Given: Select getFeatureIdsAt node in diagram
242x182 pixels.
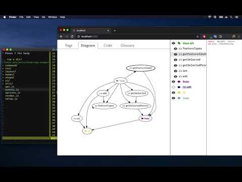Looking at the screenshot, I should pyautogui.click(x=141, y=68).
